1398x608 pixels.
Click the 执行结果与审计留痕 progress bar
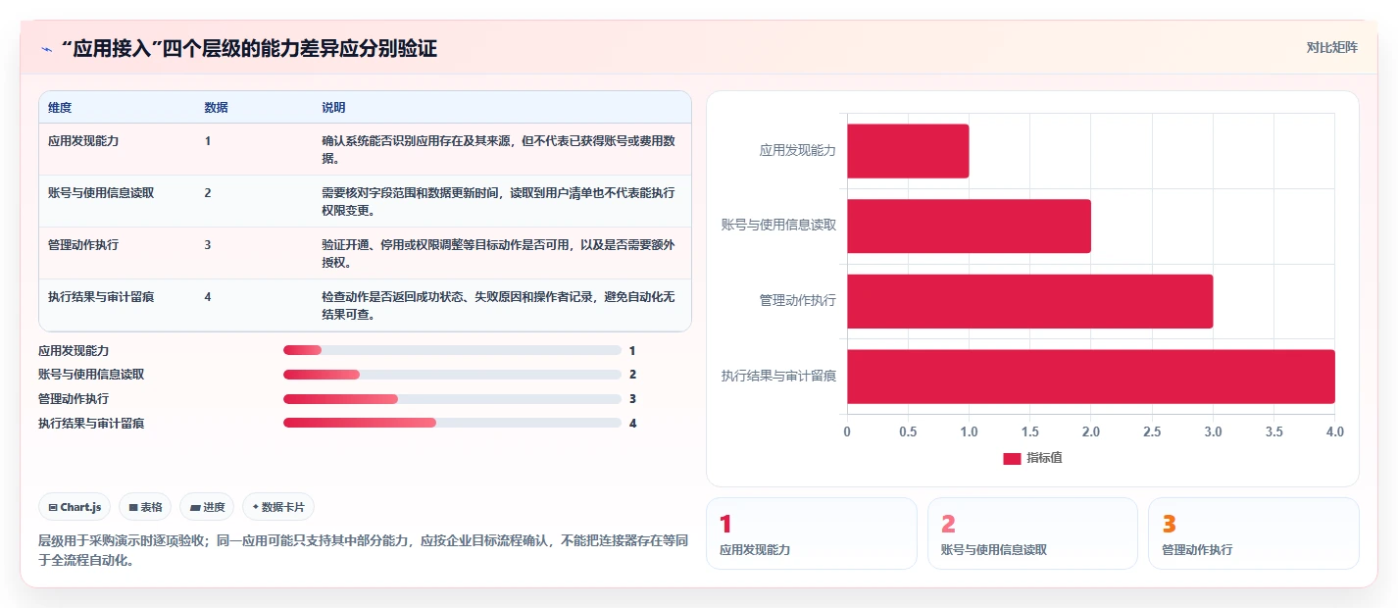click(x=452, y=423)
